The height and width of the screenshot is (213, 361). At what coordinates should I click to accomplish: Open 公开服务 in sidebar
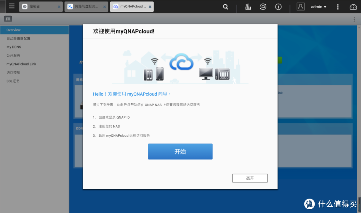[x=34, y=56]
